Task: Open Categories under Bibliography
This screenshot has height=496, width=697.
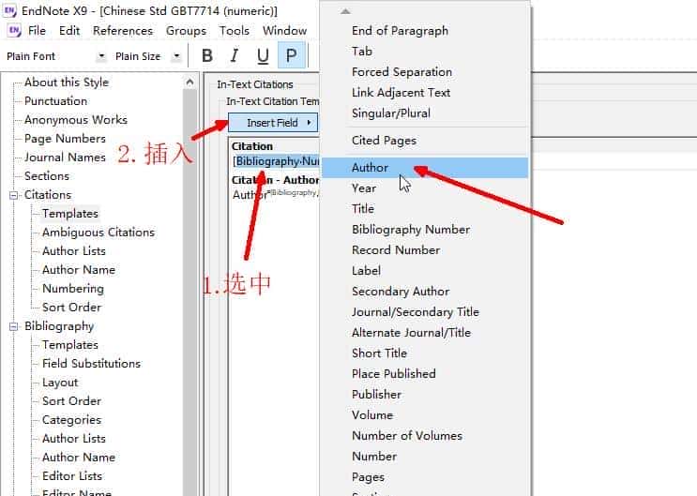Action: pyautogui.click(x=71, y=420)
